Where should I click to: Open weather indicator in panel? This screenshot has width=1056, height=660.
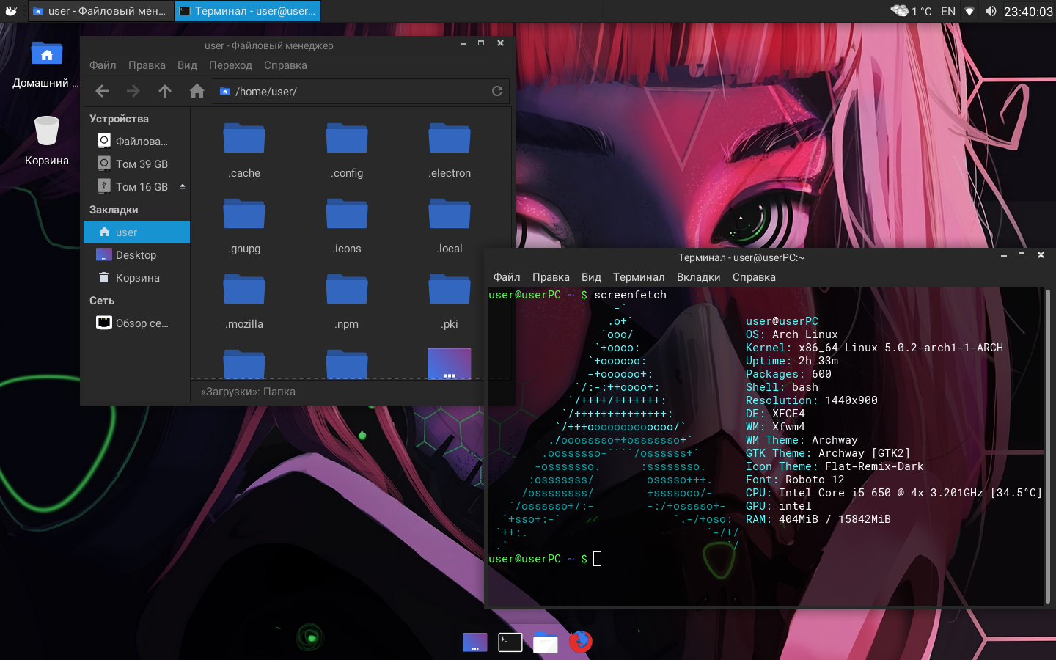tap(911, 11)
